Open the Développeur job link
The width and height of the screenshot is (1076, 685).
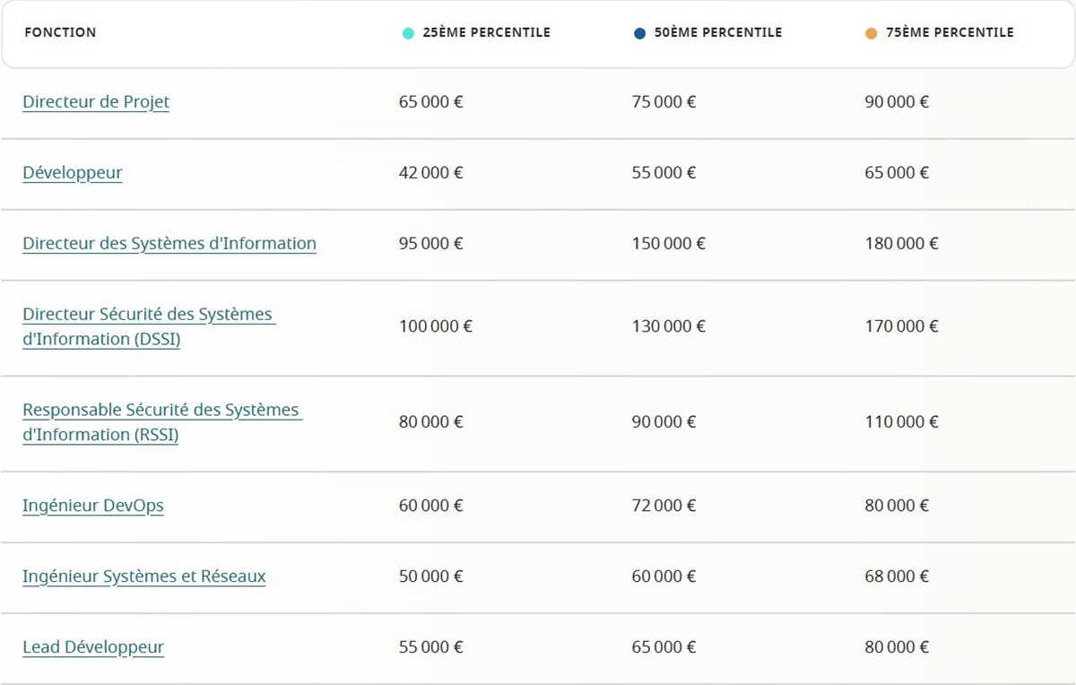[73, 173]
